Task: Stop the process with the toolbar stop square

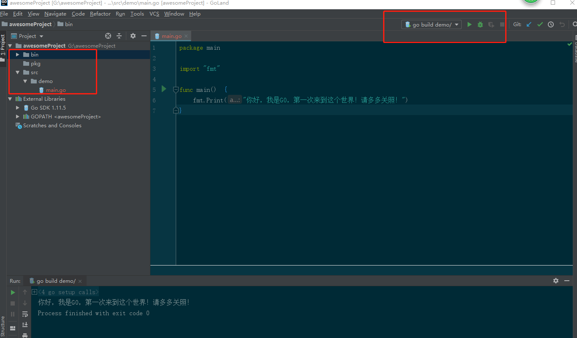Action: coord(502,24)
